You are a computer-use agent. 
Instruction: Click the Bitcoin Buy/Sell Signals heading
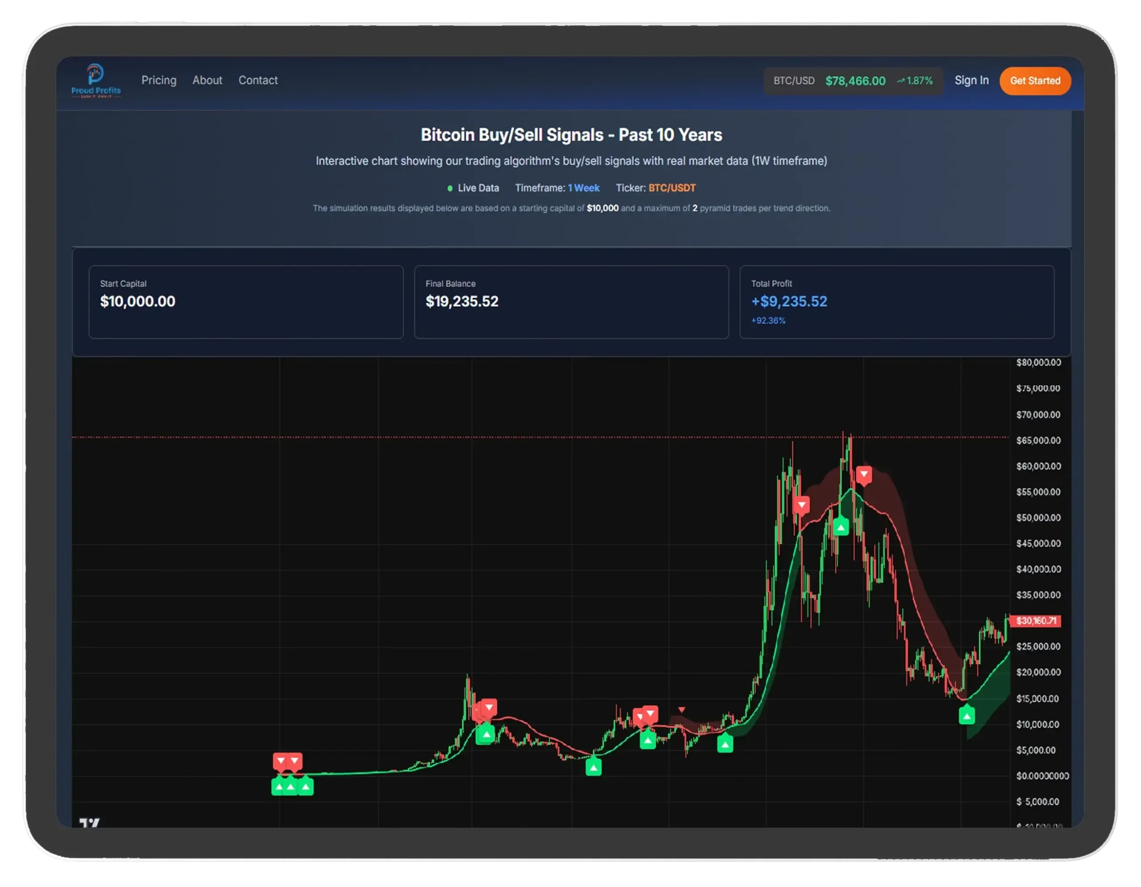tap(571, 135)
